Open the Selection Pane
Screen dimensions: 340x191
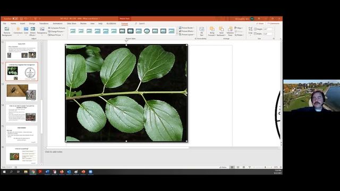[230, 32]
